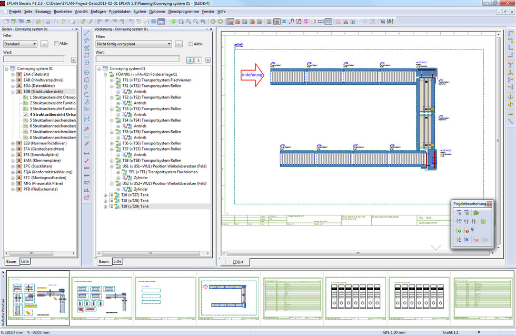
Task: Enable Aktiv checkbox in Vorplanung panel
Action: pos(191,44)
